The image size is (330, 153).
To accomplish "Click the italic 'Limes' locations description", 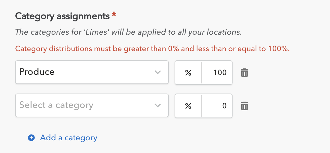I will (x=128, y=32).
